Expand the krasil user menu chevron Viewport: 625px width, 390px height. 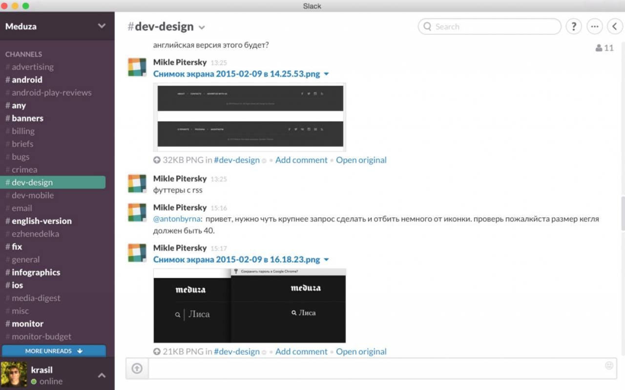tap(102, 375)
